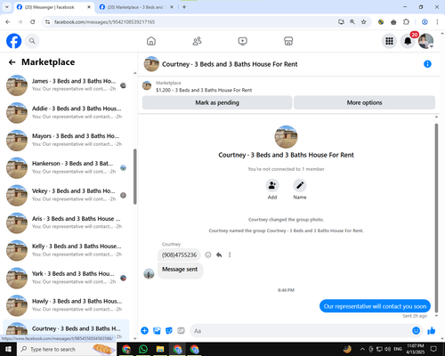Open James - 3 Beds and 3 Baths conversation
This screenshot has height=356, width=445.
click(66, 85)
